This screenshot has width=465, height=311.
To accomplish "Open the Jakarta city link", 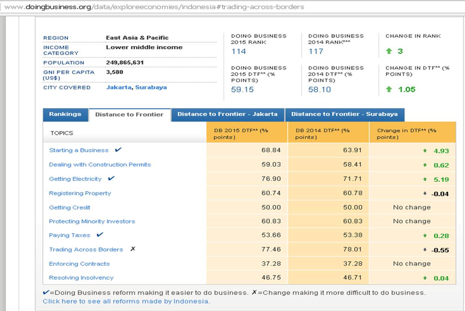I will click(119, 87).
